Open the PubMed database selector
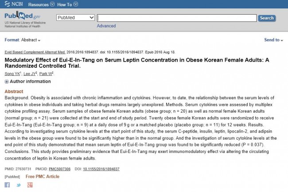The image size is (288, 192). [75, 18]
